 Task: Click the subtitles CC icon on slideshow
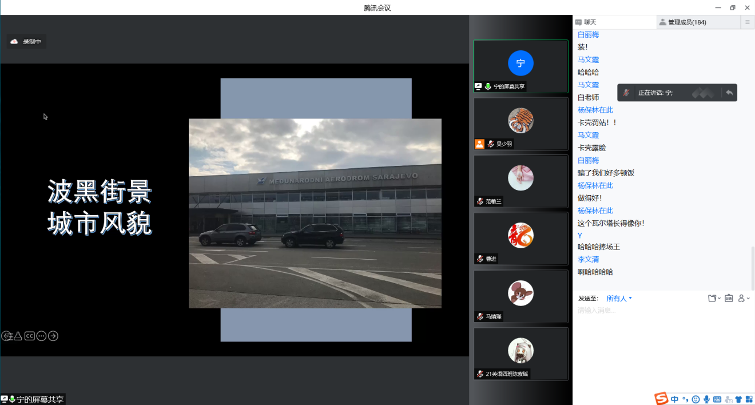(x=29, y=336)
